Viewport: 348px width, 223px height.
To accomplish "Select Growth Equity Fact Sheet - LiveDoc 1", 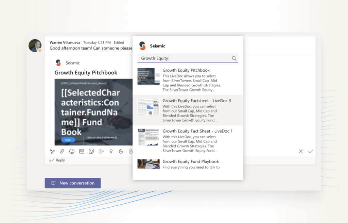I will pos(188,141).
